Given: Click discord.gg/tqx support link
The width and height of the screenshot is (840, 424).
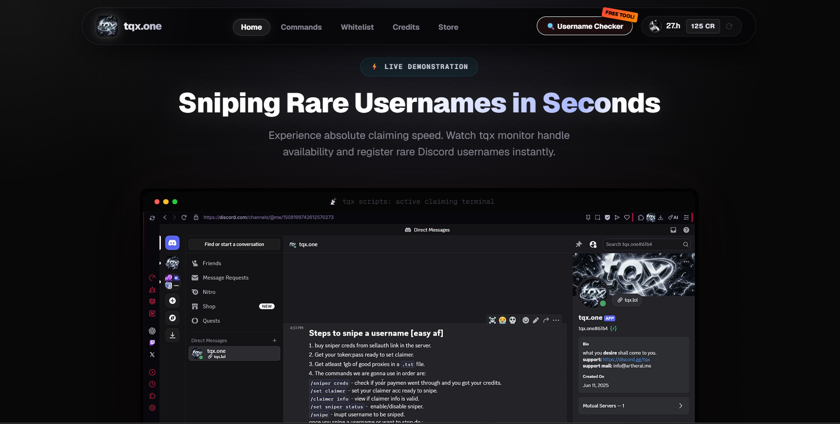Looking at the screenshot, I should [x=626, y=360].
